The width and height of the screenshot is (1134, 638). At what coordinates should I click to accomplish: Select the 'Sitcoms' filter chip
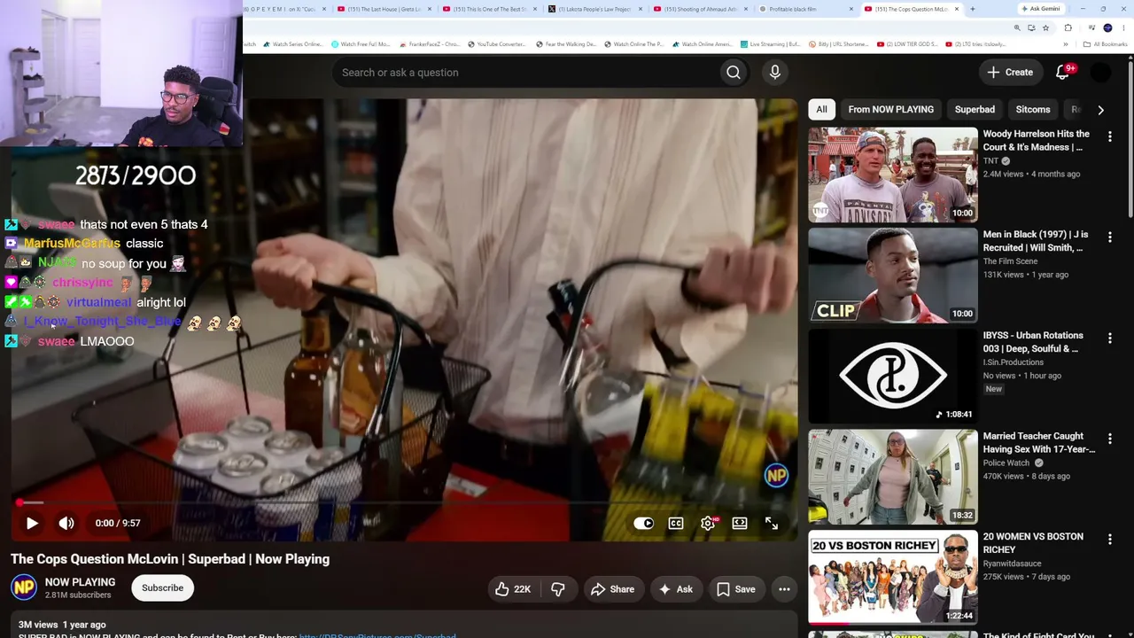(1033, 110)
